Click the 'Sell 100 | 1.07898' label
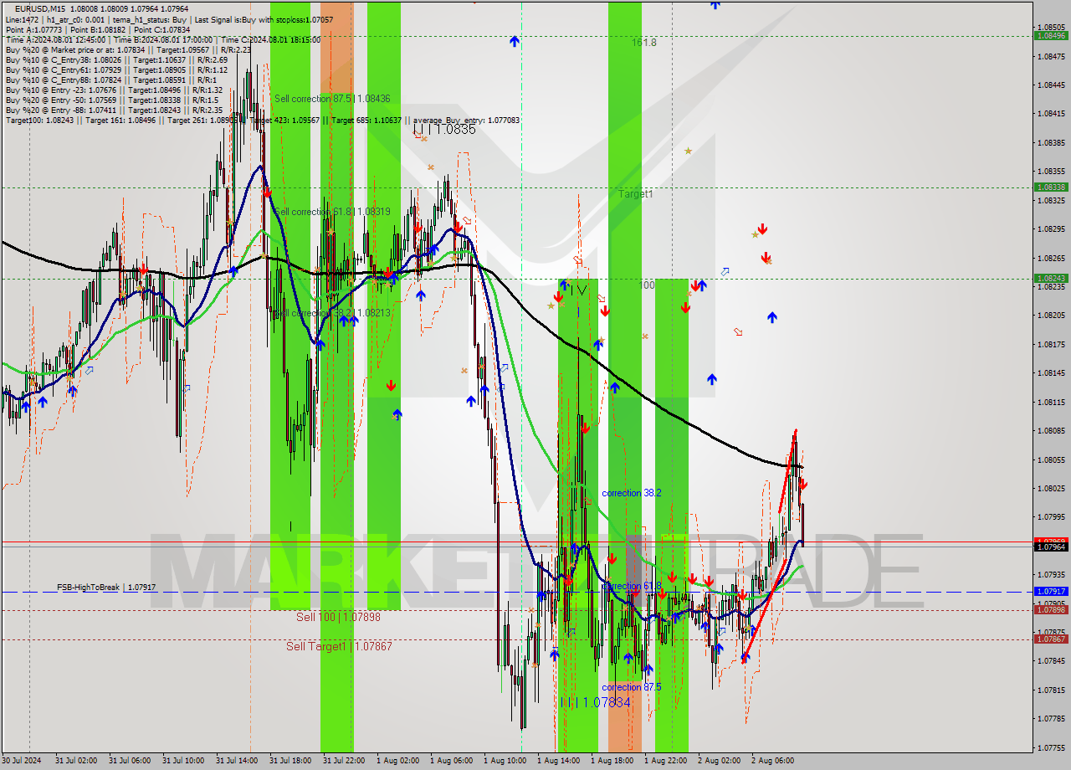Viewport: 1071px width, 770px height. 338,617
